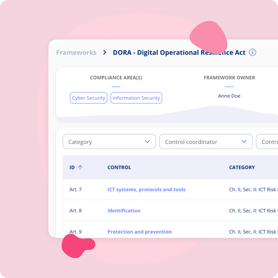Select the Information Security compliance tag
Image resolution: width=278 pixels, height=278 pixels.
[136, 98]
